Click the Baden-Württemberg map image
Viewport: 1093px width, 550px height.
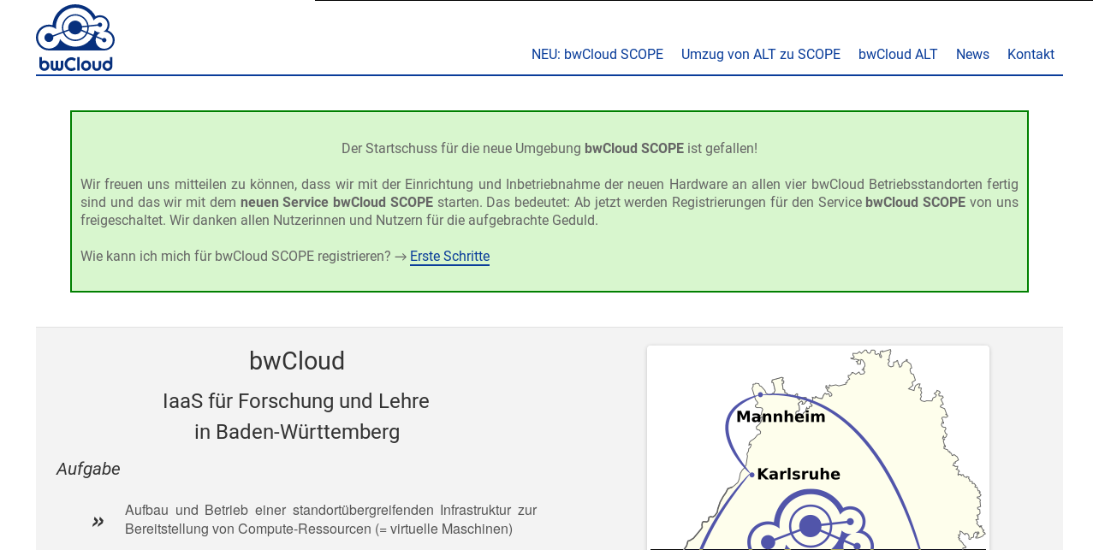pos(818,448)
